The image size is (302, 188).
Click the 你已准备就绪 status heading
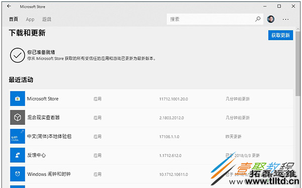[x=41, y=52]
